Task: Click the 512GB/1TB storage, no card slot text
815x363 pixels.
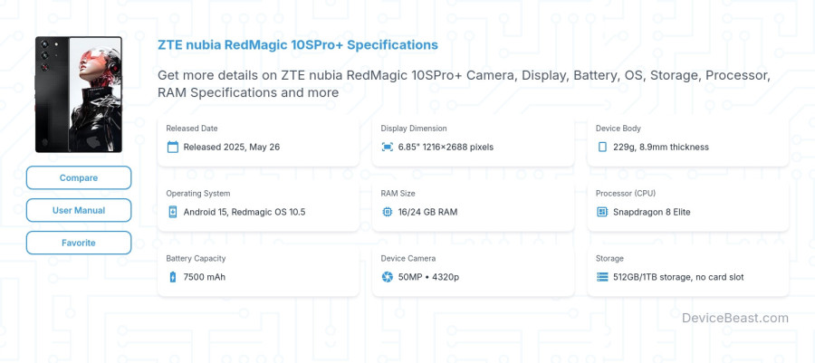Action: click(678, 277)
